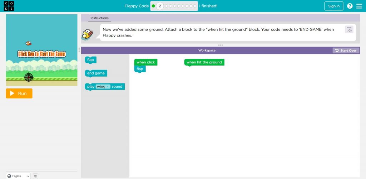Select the 'play wing sound' block
This screenshot has width=366, height=179.
point(105,87)
